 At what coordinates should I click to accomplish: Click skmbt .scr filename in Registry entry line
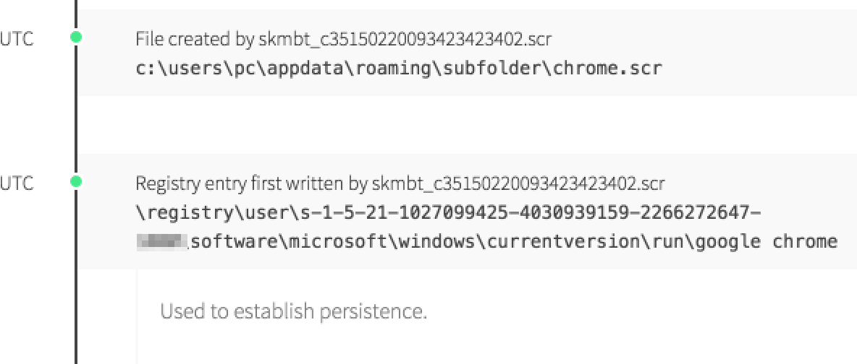[518, 183]
